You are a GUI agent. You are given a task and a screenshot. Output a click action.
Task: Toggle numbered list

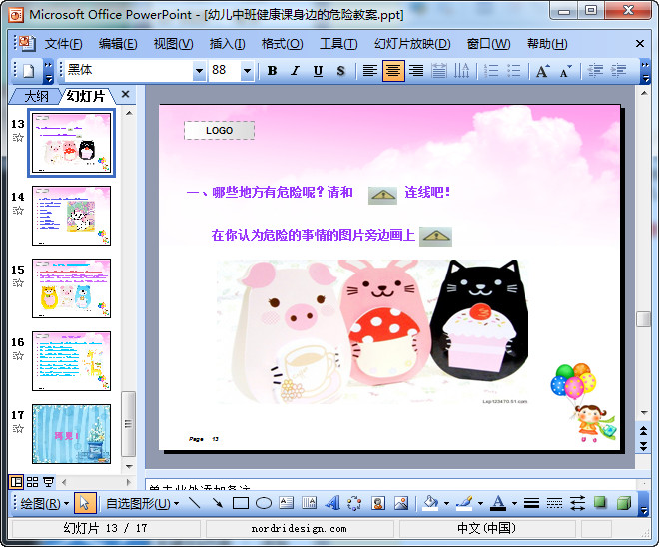pyautogui.click(x=491, y=71)
